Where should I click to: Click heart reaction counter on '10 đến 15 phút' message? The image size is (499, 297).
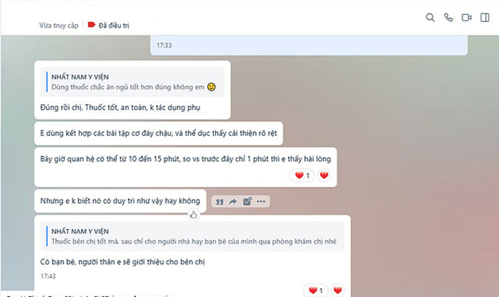(x=302, y=175)
